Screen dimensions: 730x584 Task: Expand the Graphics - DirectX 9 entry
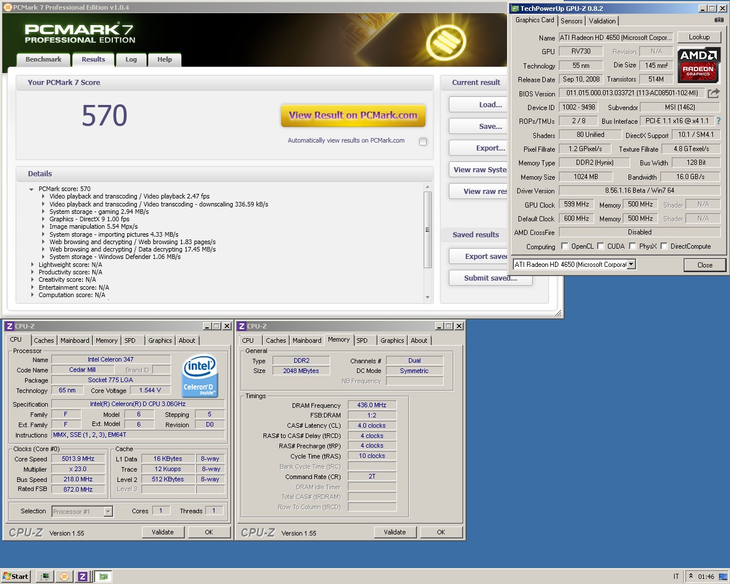(x=43, y=219)
